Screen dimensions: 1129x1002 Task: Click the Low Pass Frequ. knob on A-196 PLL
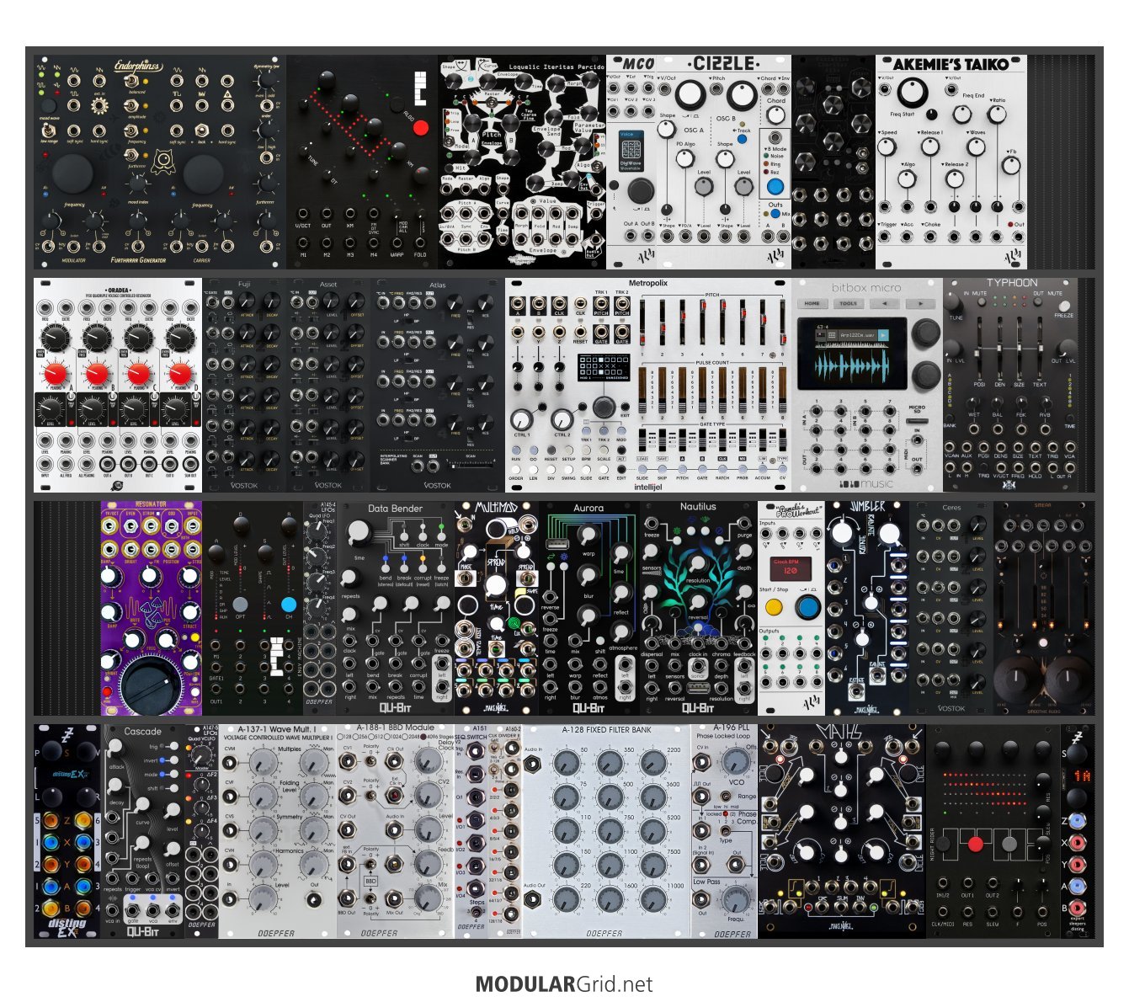click(736, 898)
